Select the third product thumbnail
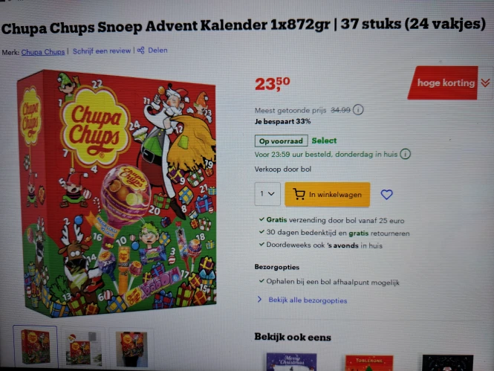Viewport: 494px width, 371px height. pyautogui.click(x=131, y=348)
